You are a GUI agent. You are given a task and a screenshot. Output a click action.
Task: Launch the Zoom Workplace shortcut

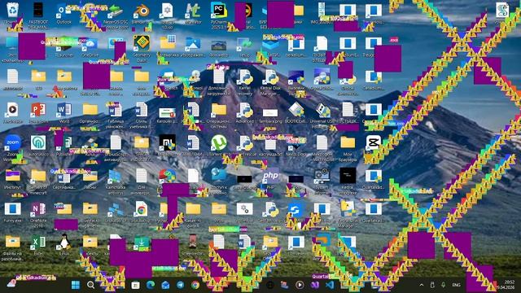tap(13, 142)
